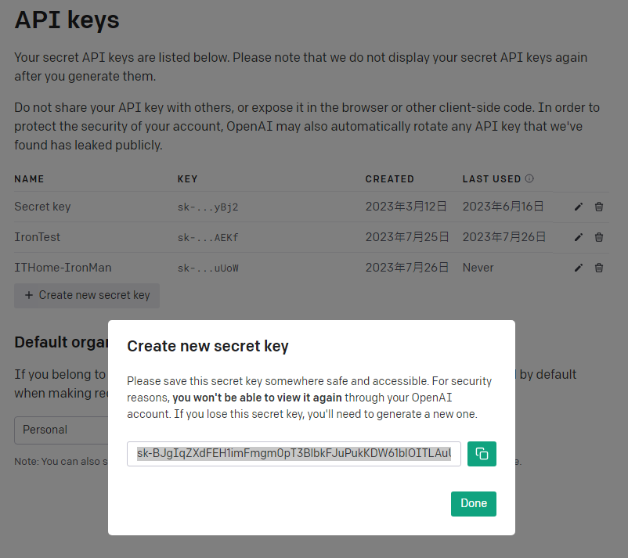Edit the Secret key entry
The width and height of the screenshot is (628, 558).
579,207
